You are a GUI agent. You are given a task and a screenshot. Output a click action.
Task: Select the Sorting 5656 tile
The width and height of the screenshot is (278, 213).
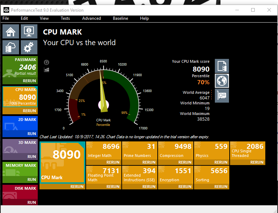click(x=212, y=175)
